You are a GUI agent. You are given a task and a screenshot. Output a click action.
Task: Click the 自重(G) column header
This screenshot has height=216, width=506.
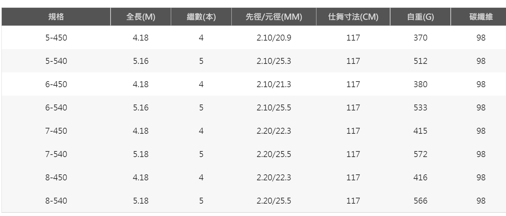point(420,17)
